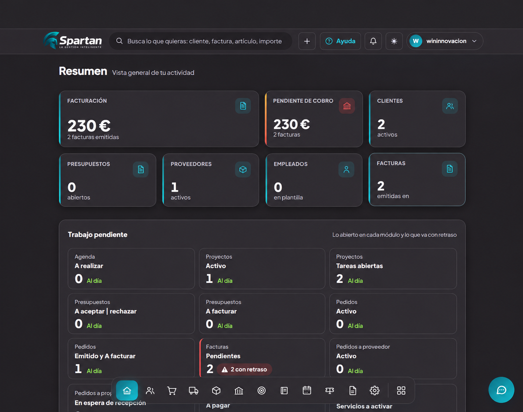Expand the wininnovacion account menu
Screen dimensions: 523x412
[445, 41]
